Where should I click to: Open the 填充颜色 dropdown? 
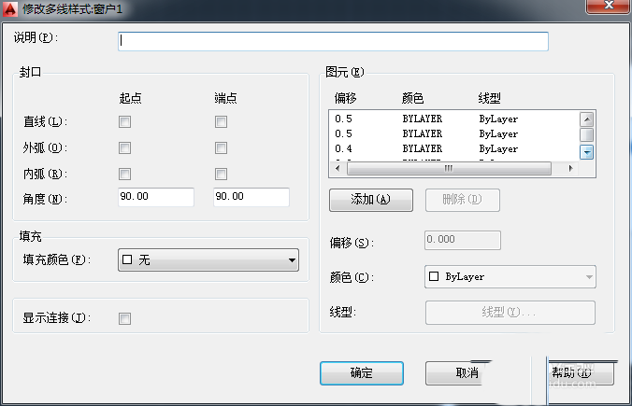coord(208,260)
